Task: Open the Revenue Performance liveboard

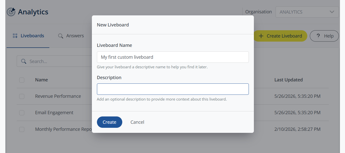Action: [x=58, y=96]
